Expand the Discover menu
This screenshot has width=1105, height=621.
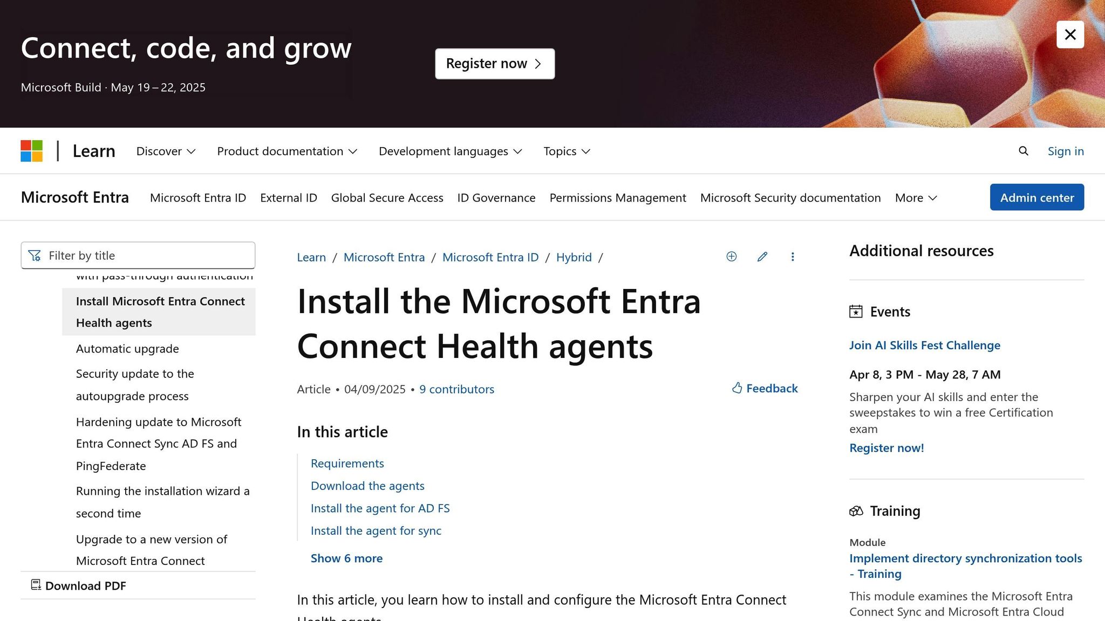(x=166, y=151)
